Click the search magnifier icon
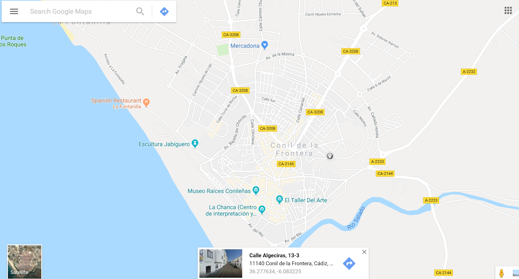This screenshot has width=519, height=279. coord(140,11)
